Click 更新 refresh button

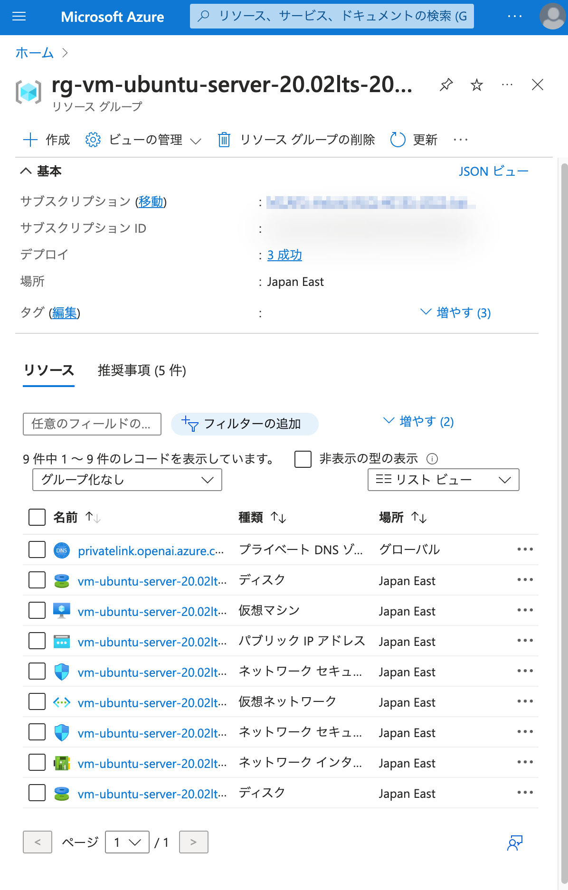click(414, 140)
